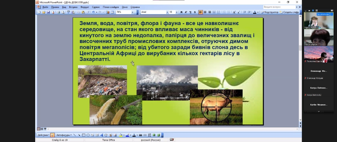The height and width of the screenshot is (142, 337).
Task: Open the Показ слайдов menu
Action: pos(111,7)
